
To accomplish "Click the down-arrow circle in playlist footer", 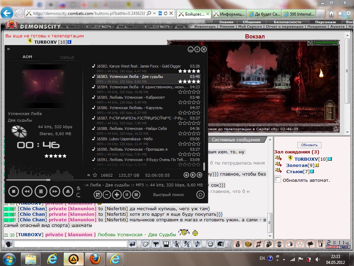I will [186, 175].
